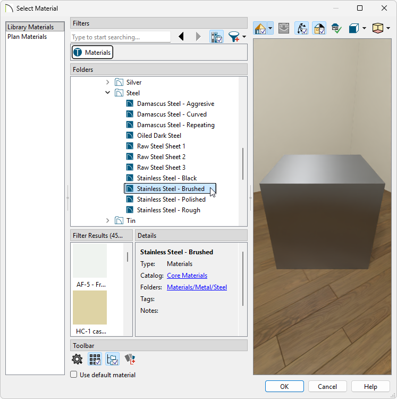Expand the Tin folder
Screen dimensions: 397x399
[x=107, y=220]
